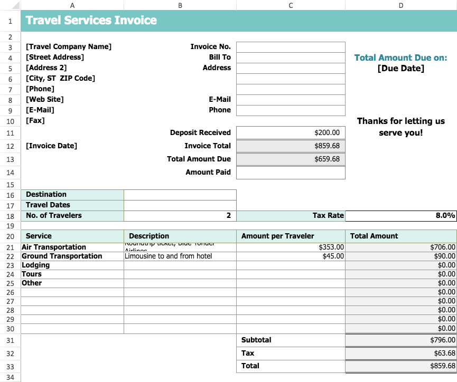
Task: Select the Tours cell
Action: (72, 274)
